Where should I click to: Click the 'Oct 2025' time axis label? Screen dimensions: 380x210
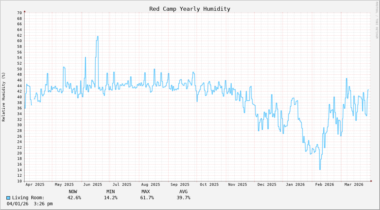coord(209,184)
